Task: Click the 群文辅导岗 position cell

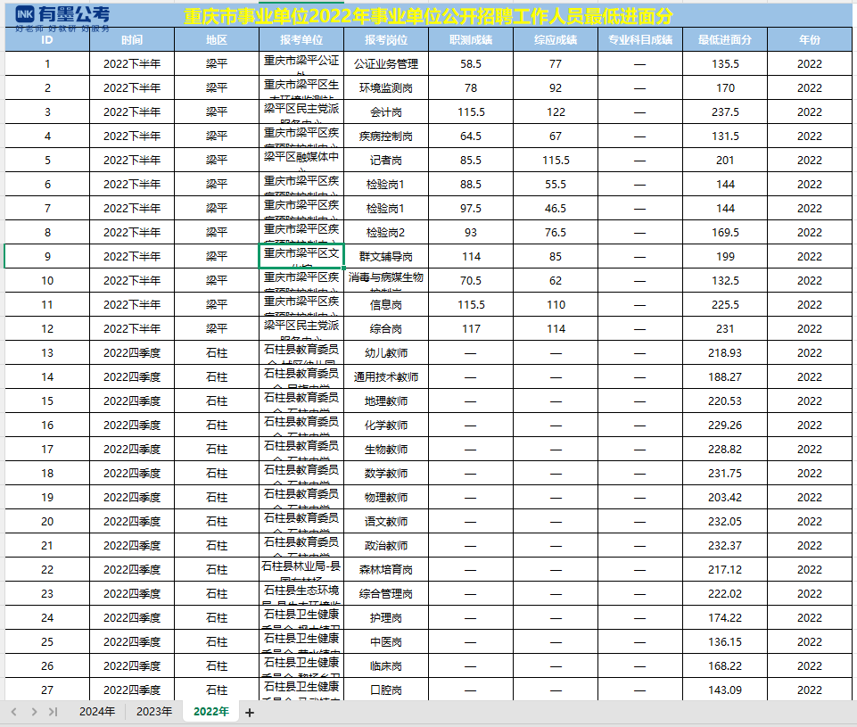Action: pos(386,256)
